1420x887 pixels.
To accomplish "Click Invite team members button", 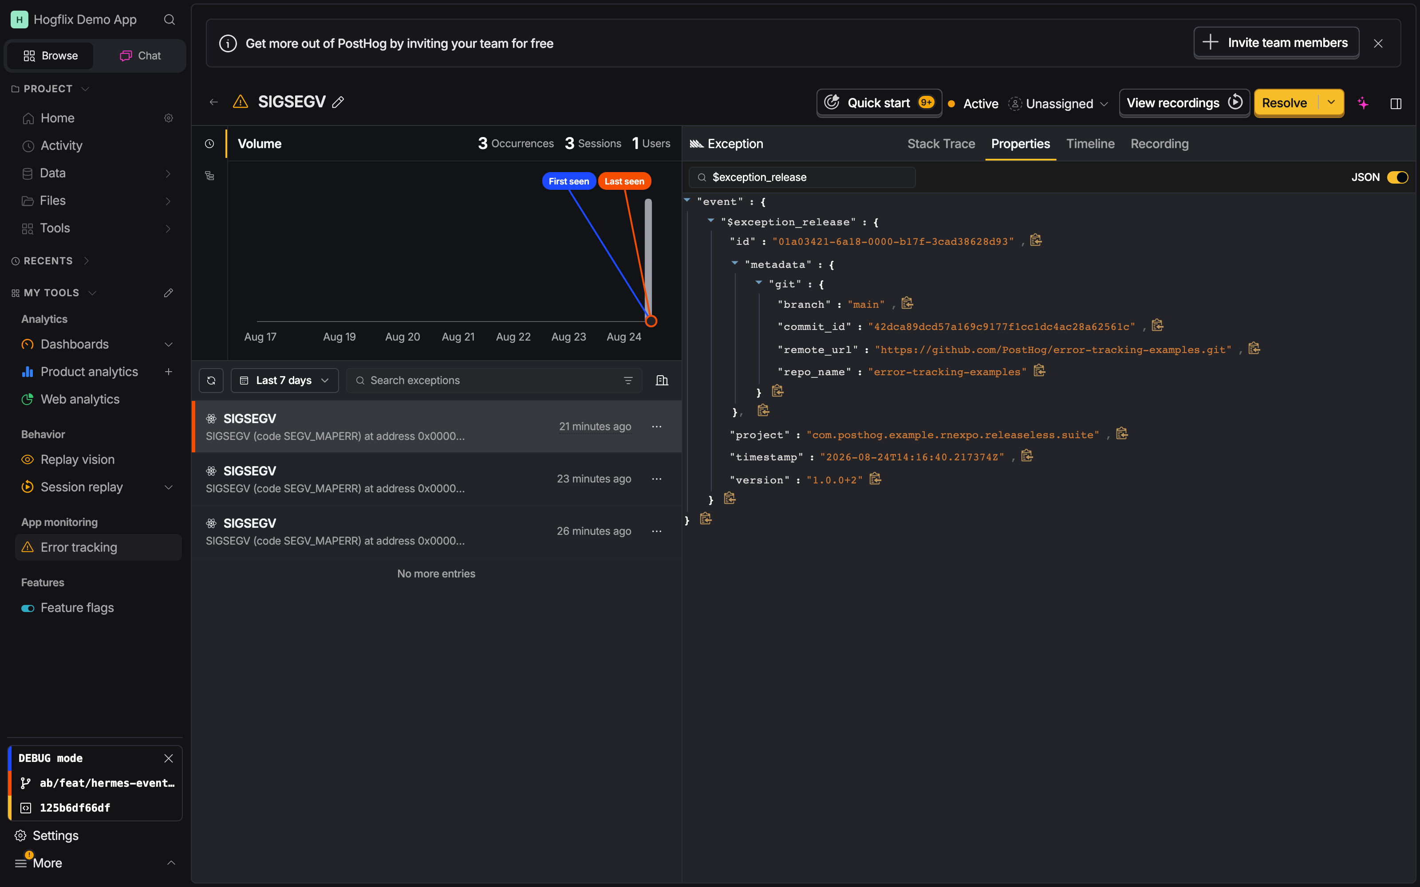I will (x=1276, y=42).
